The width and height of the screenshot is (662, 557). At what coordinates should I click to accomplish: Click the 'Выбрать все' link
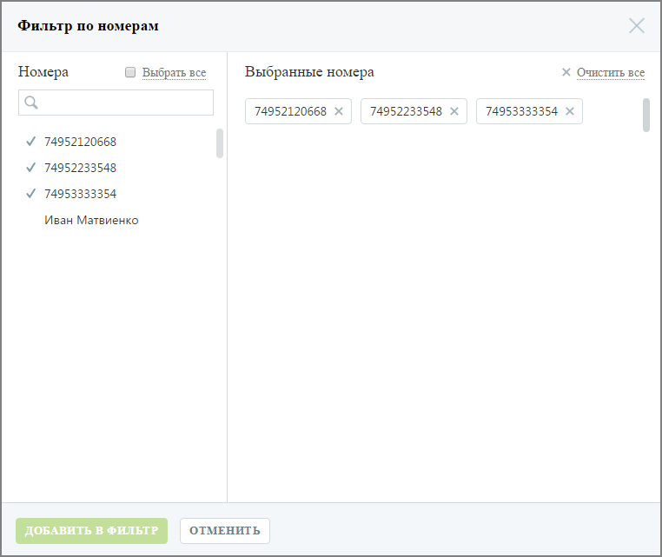(174, 73)
